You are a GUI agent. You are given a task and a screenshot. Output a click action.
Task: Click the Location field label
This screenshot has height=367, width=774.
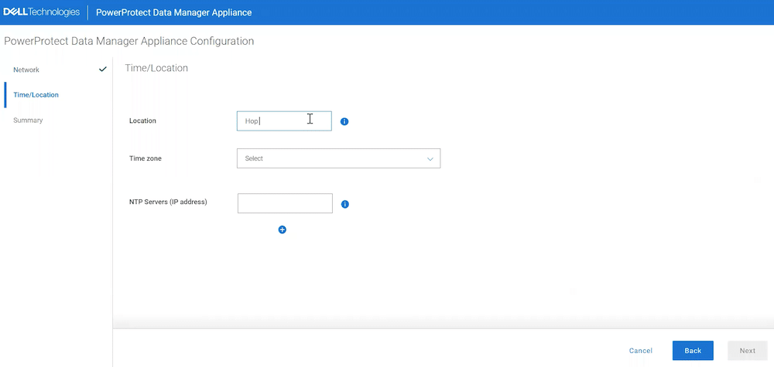tap(142, 121)
